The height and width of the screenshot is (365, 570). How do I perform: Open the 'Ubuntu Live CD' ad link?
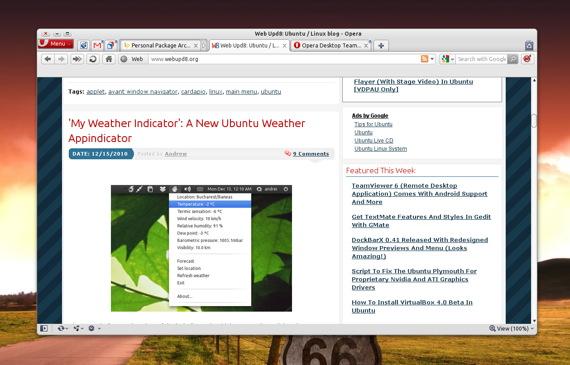pyautogui.click(x=374, y=141)
